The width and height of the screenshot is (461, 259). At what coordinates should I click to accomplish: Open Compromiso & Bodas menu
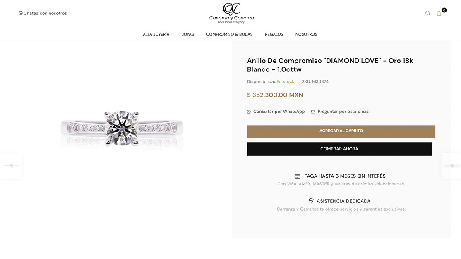coord(229,34)
